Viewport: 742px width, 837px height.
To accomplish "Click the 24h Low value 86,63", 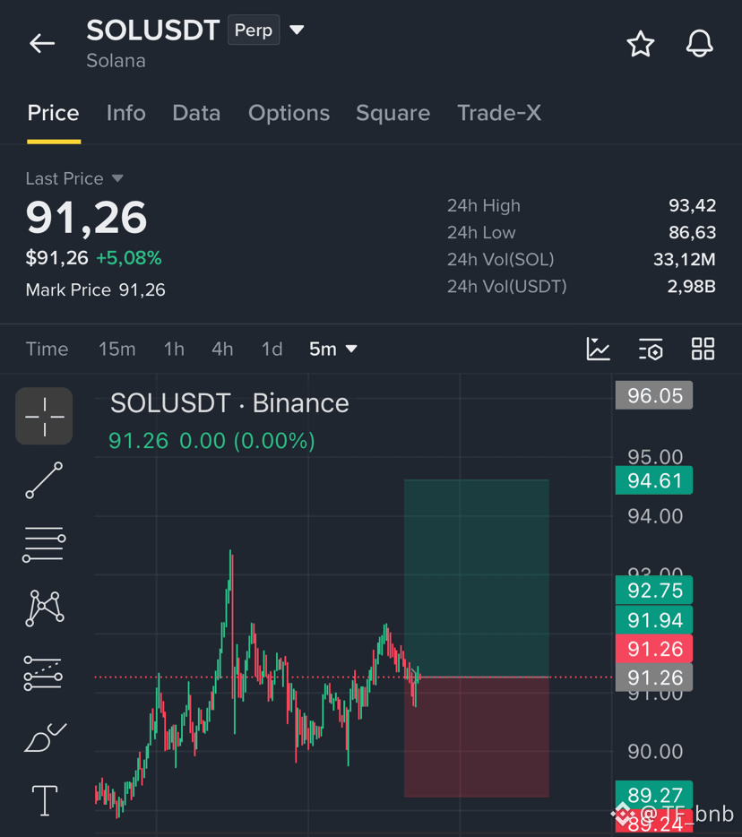I will pos(692,232).
